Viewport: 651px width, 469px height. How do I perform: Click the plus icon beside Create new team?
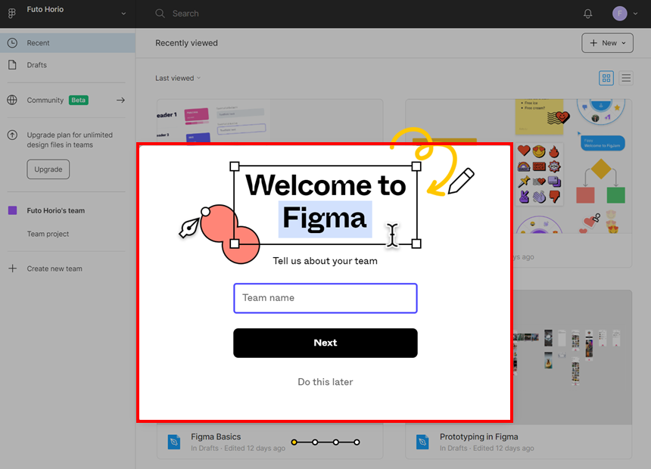pos(12,269)
